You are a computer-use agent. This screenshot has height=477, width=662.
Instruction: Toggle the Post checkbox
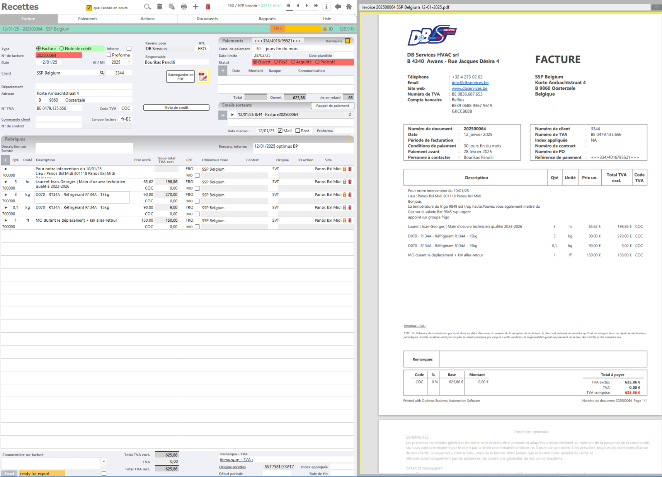(x=298, y=131)
